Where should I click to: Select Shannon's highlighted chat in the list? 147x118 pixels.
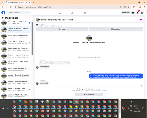point(16,29)
